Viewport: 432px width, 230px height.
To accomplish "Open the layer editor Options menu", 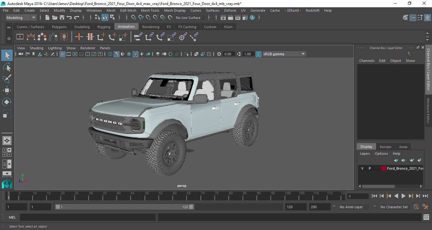I will point(381,154).
